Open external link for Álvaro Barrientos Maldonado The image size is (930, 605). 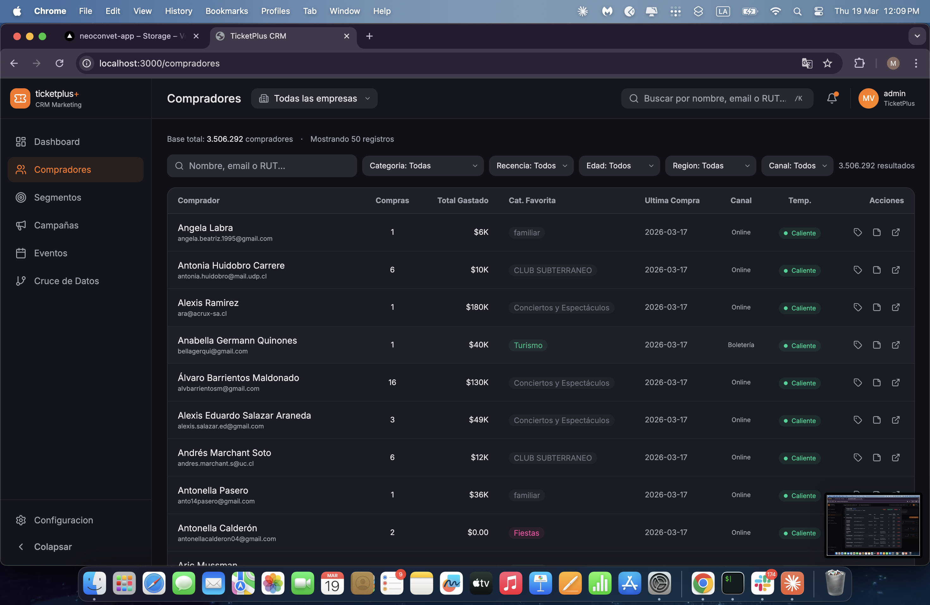(x=896, y=382)
